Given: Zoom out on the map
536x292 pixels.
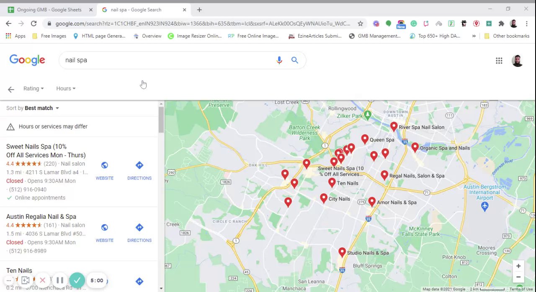Looking at the screenshot, I should [x=518, y=277].
